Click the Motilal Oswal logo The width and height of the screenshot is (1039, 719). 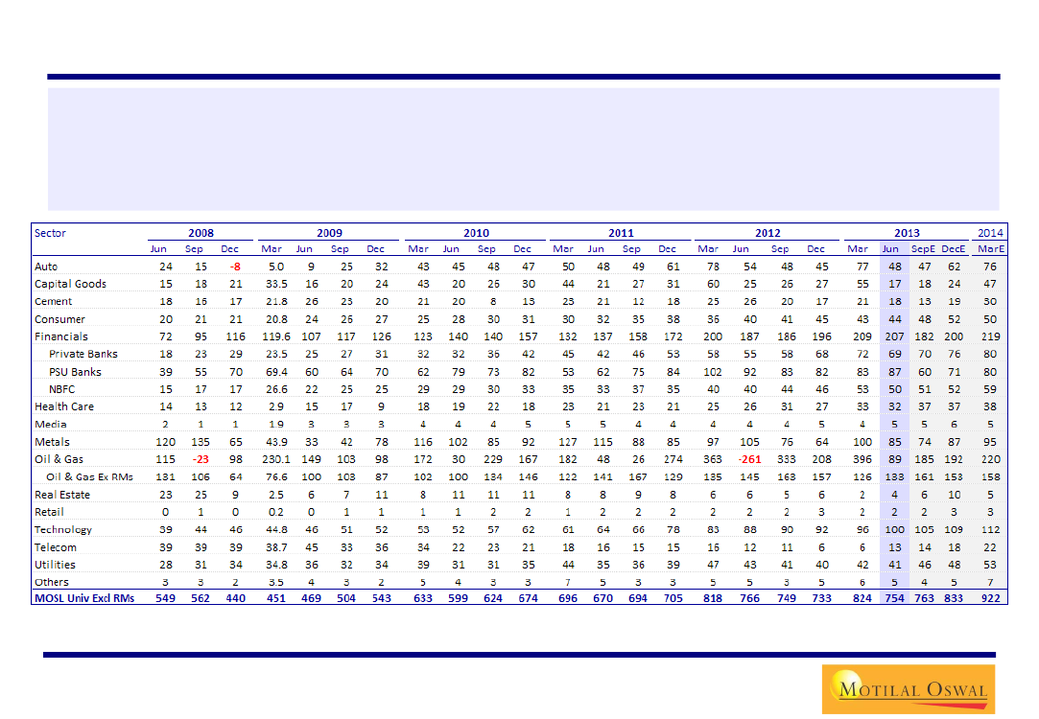coord(908,688)
